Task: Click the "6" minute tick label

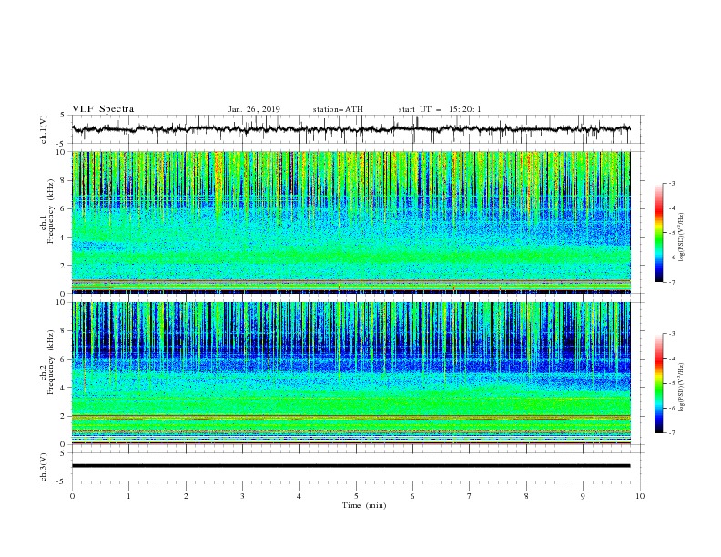Action: [412, 496]
